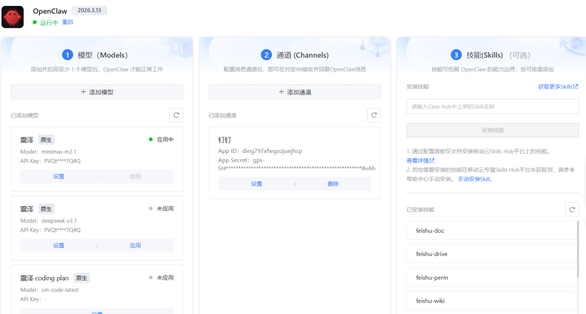
Task: Click the 震泽 coding plan card title
Action: click(44, 278)
